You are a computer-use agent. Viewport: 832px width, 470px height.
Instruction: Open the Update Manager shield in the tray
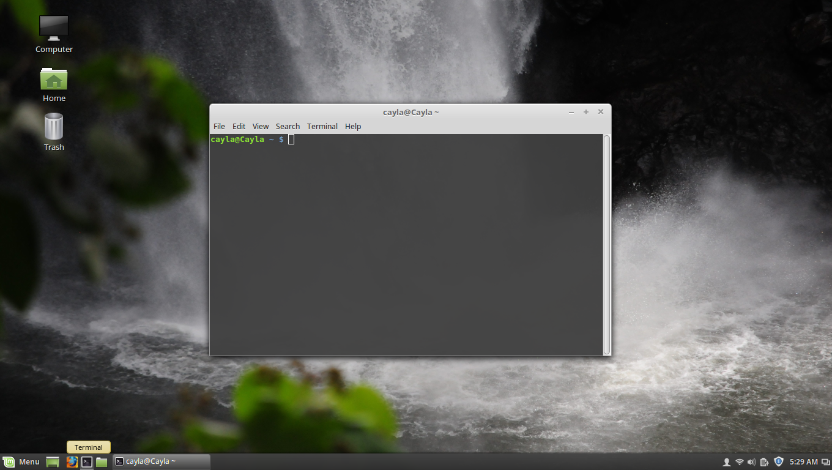(778, 461)
